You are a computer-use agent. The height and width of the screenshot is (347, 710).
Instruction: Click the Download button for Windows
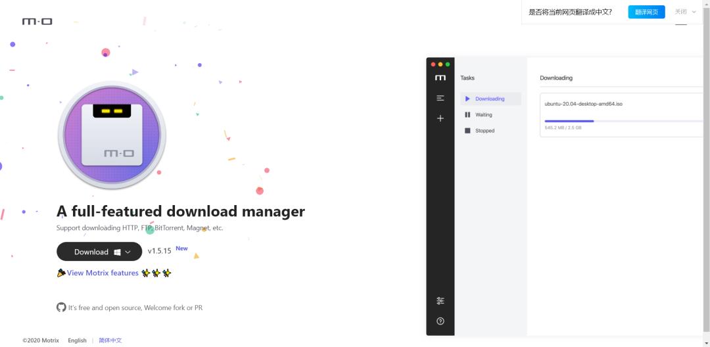pyautogui.click(x=99, y=252)
